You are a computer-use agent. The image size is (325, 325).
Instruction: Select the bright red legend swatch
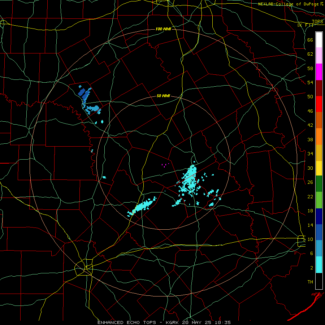[319, 104]
